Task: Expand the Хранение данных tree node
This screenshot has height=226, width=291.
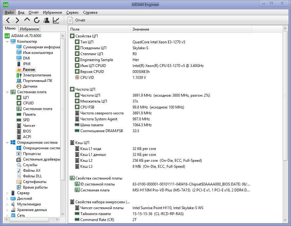Action: coord(7,210)
